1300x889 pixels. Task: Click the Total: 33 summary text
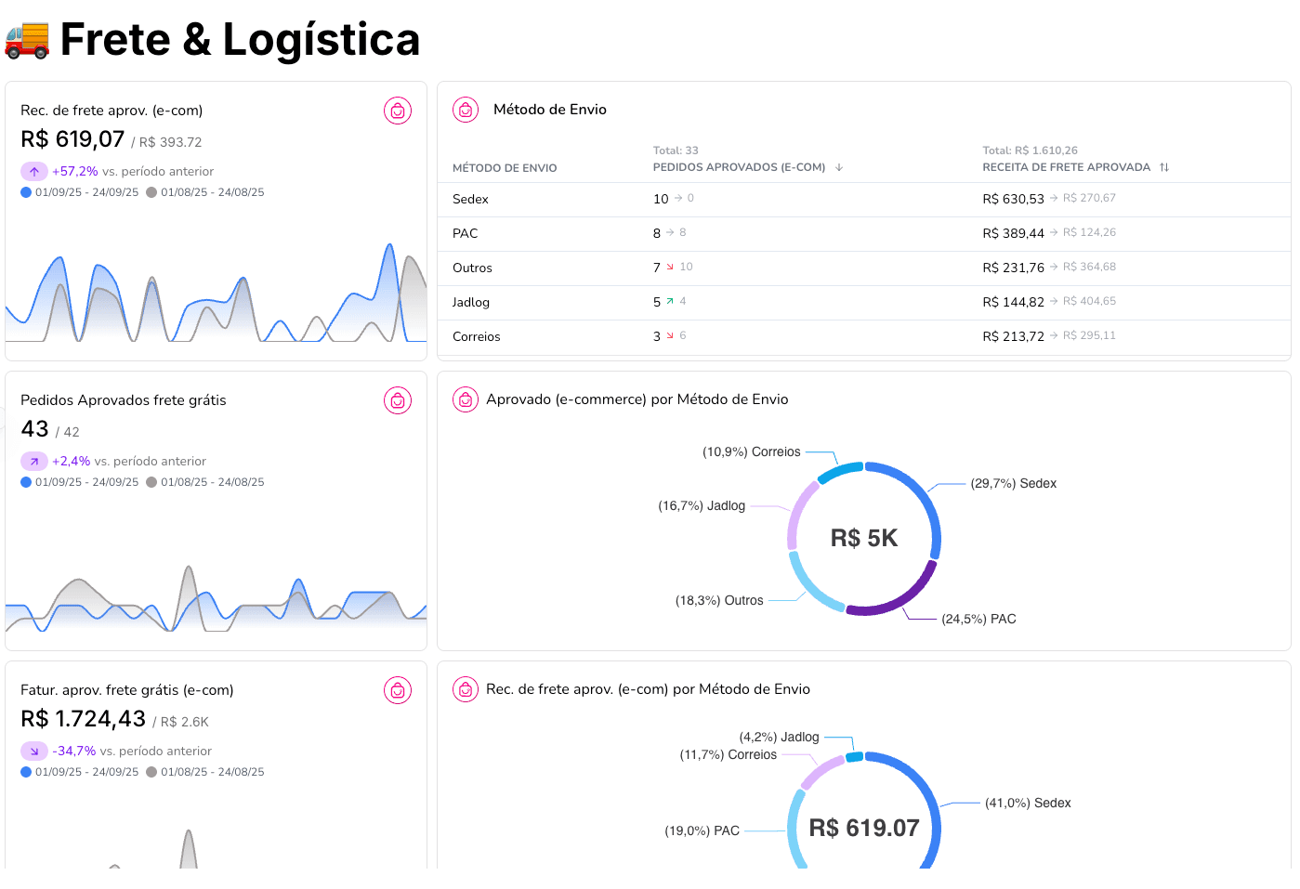(676, 150)
